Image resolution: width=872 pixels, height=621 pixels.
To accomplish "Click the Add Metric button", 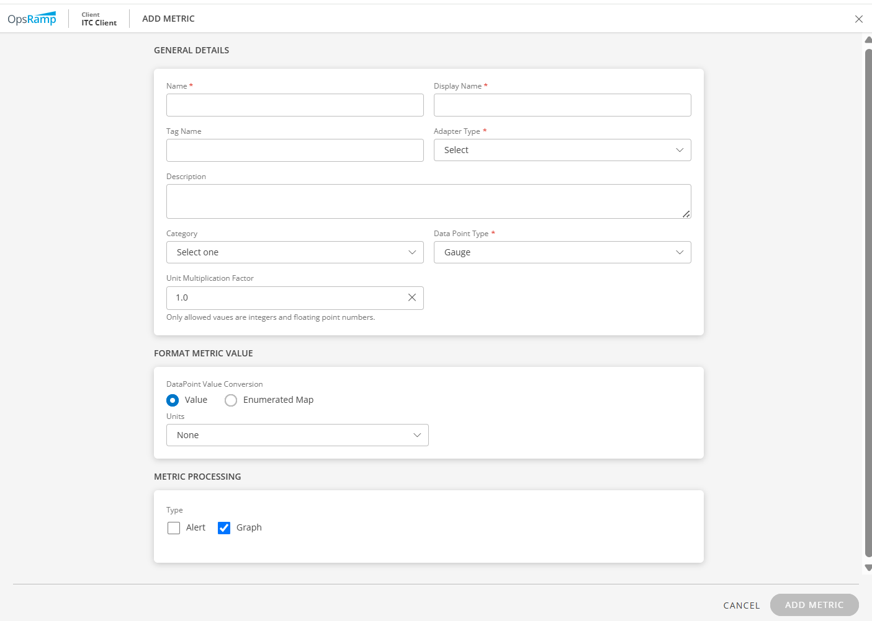I will click(814, 605).
